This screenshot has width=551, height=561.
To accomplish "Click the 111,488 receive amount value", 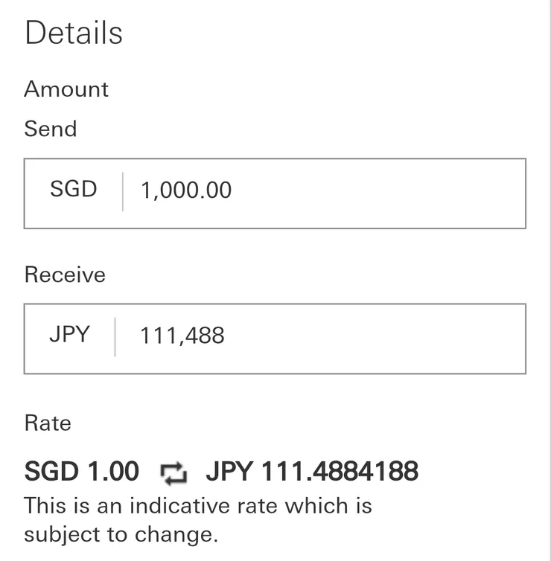I will (x=182, y=336).
